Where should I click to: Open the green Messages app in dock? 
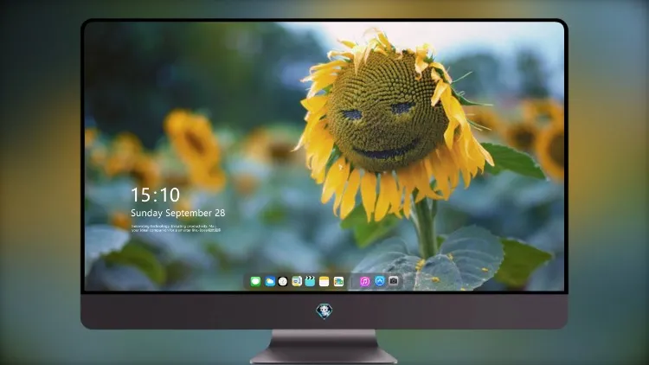(x=255, y=281)
